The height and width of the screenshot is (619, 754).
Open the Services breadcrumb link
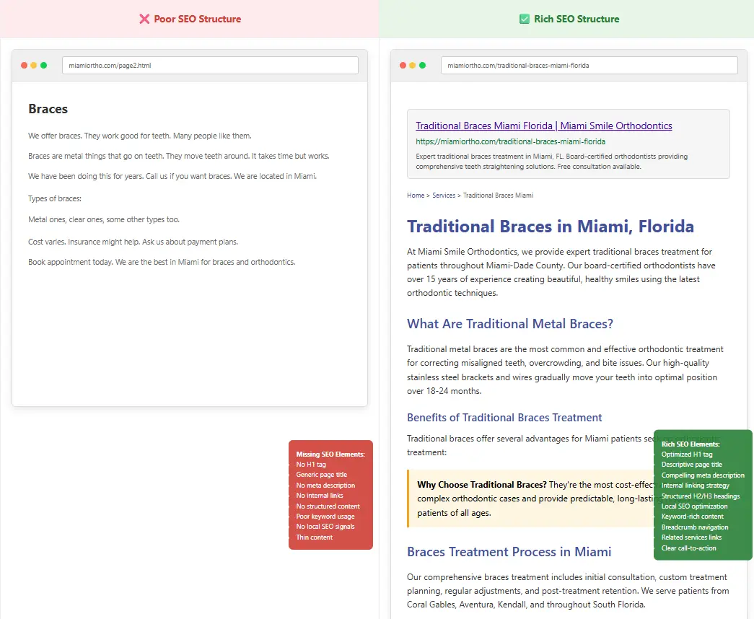443,196
